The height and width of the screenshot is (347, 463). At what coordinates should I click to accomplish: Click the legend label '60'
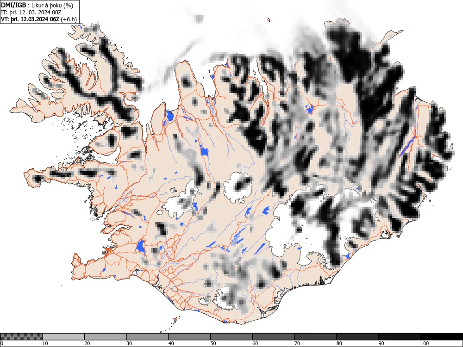tap(255, 343)
